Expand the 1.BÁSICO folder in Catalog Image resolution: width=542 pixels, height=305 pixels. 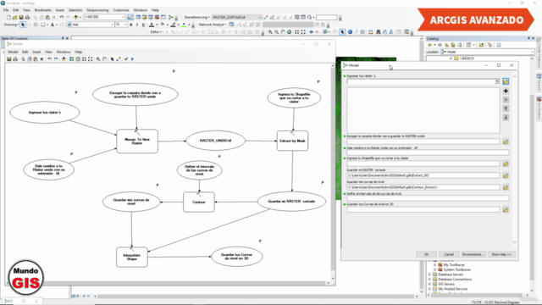[451, 58]
